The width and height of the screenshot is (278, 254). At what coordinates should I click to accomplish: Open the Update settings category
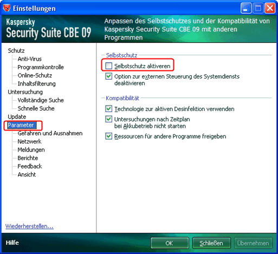17,116
